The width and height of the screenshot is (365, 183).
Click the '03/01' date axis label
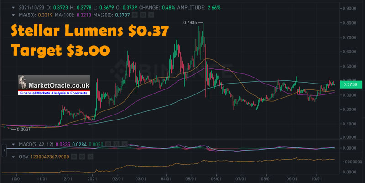click(141, 179)
